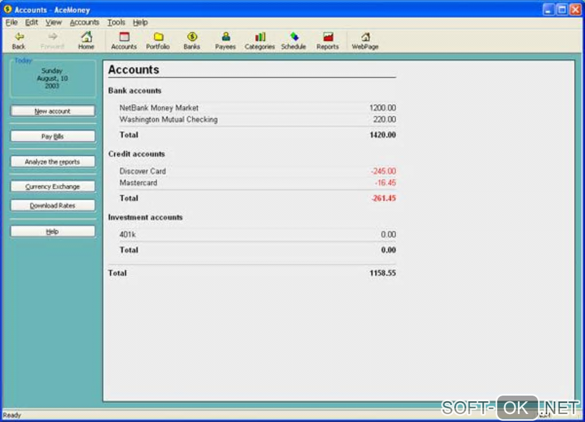
Task: Open the Accounts menu
Action: 85,22
